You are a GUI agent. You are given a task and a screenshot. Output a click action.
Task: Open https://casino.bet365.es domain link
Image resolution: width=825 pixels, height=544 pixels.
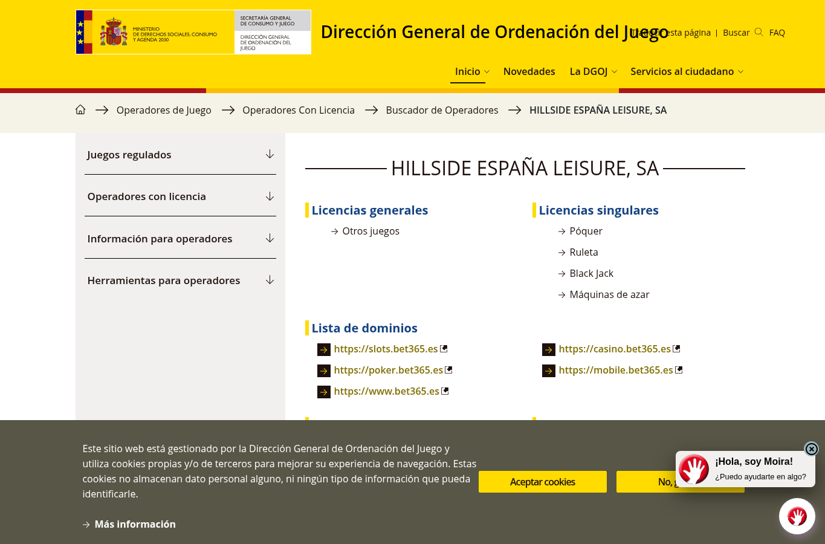click(x=615, y=349)
